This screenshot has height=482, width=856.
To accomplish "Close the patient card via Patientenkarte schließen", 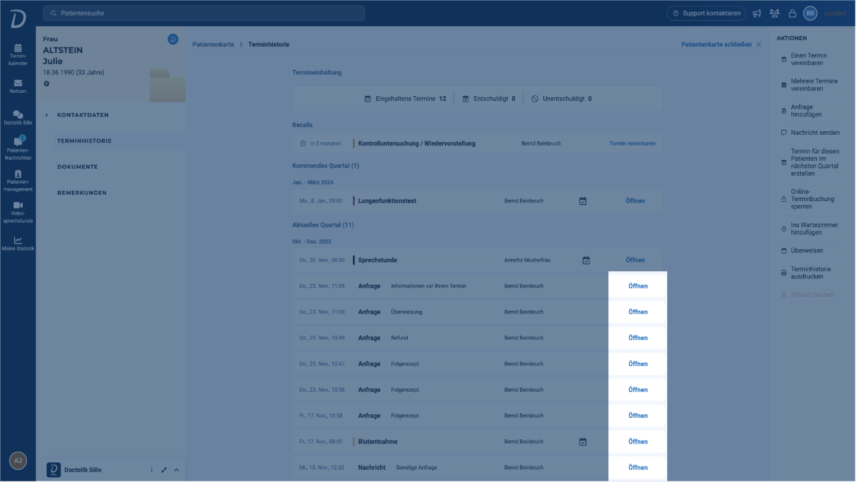I will click(721, 45).
